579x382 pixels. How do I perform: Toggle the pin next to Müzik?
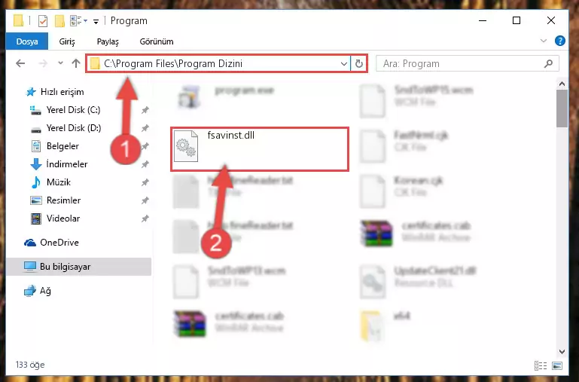click(x=145, y=182)
